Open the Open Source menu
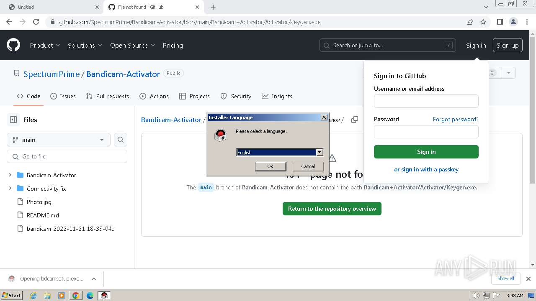Viewport: 536px width, 301px height. 133,45
